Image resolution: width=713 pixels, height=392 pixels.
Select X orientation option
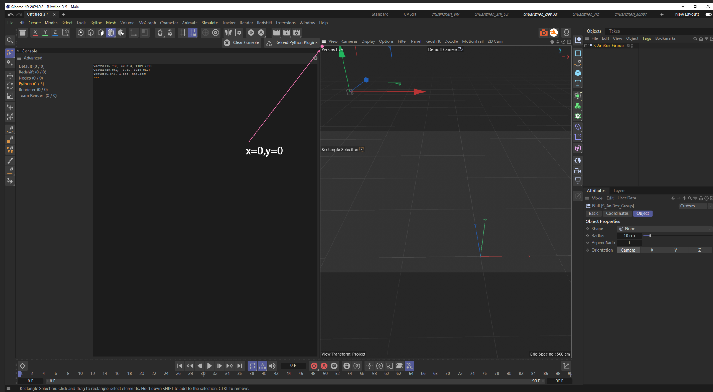tap(652, 250)
